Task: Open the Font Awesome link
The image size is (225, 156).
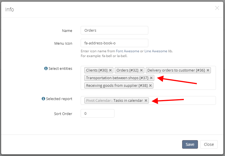Action: click(127, 51)
